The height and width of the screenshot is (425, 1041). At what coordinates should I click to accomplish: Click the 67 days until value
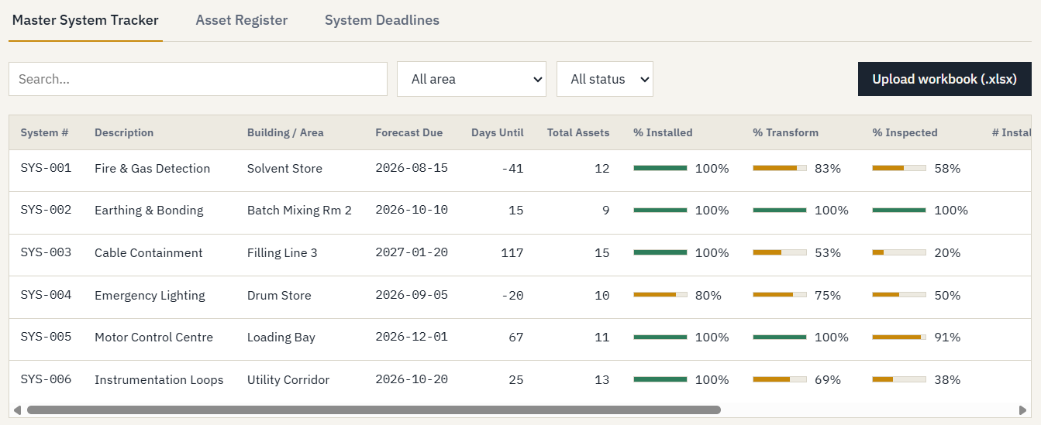[516, 337]
